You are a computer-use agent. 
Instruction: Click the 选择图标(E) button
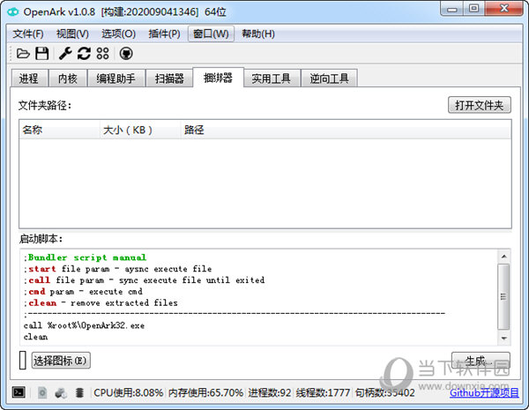point(61,361)
